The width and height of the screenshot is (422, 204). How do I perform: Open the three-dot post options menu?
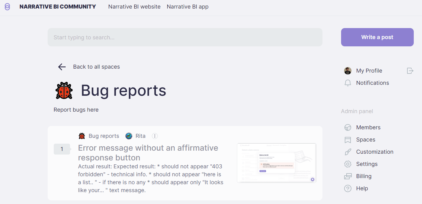(x=155, y=136)
